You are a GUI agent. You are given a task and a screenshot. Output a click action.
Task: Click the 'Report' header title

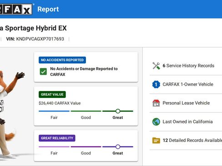tap(48, 9)
